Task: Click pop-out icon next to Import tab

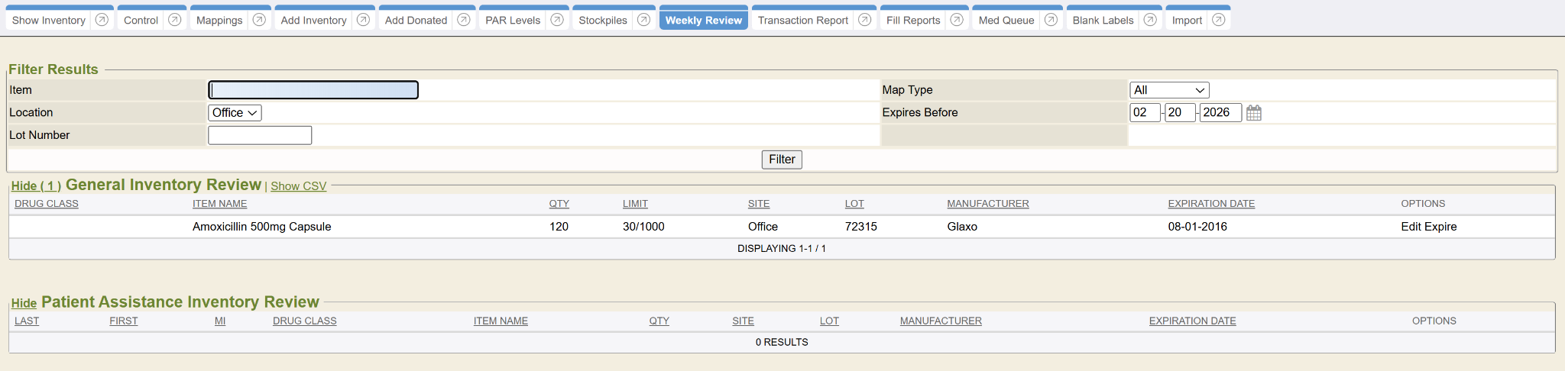Action: coord(1218,20)
